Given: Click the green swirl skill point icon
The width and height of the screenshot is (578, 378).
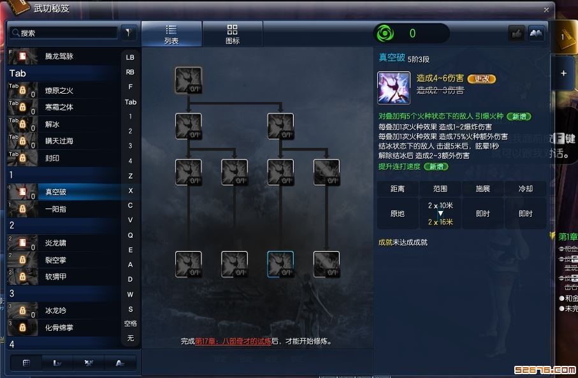Looking at the screenshot, I should tap(385, 34).
